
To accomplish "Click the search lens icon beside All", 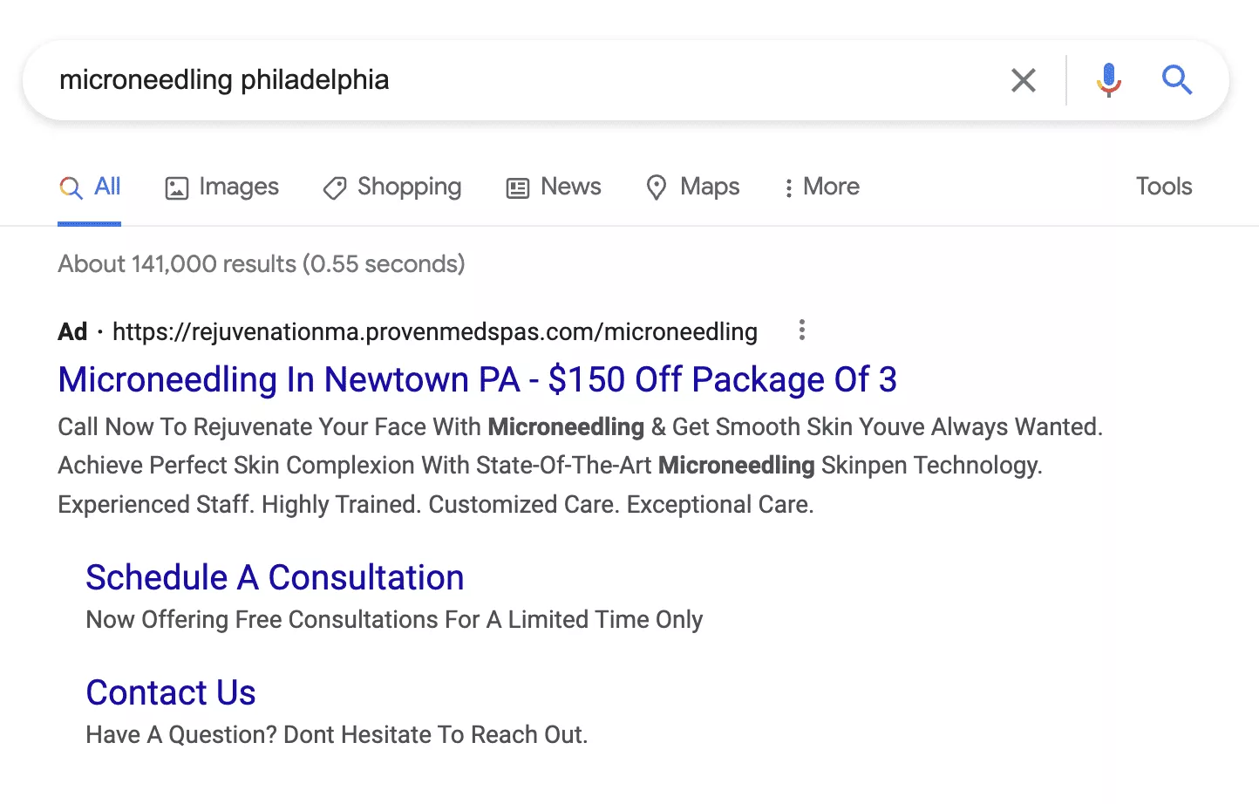I will click(x=71, y=187).
